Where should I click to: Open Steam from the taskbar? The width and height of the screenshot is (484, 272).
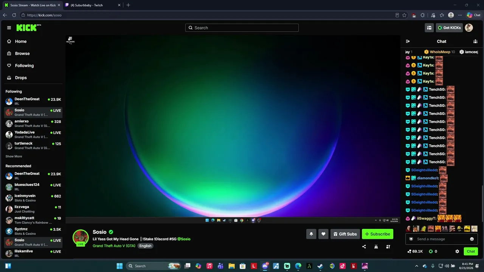(320, 266)
